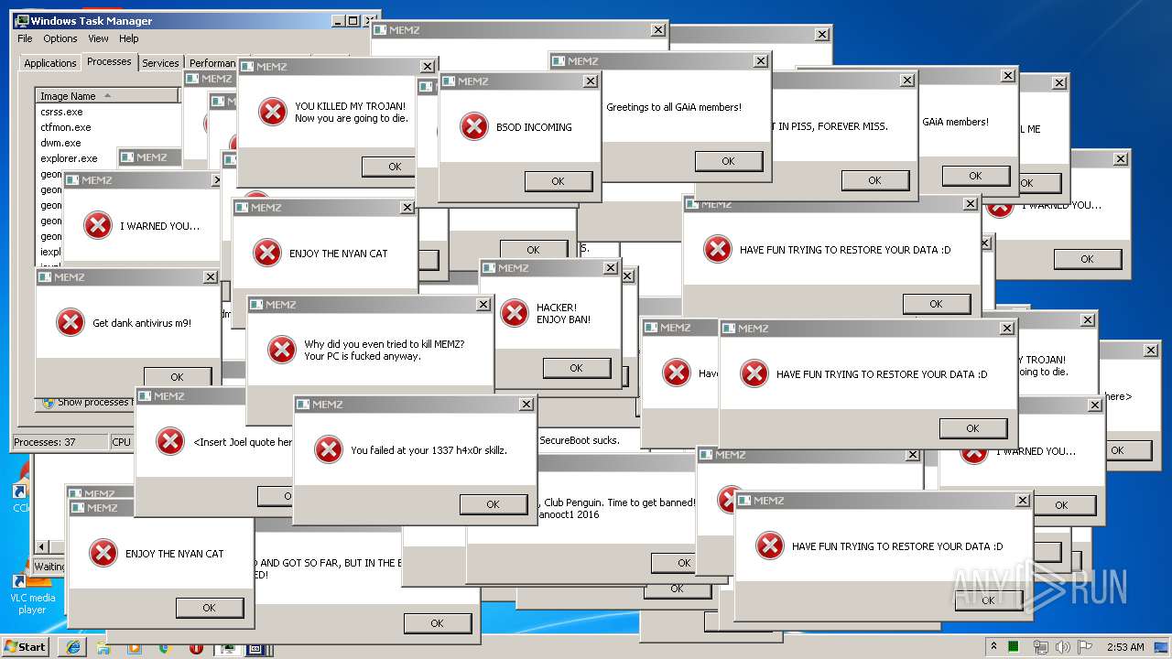Screen dimensions: 1172x659
Task: Click OK on BSOD INCOMING dialog
Action: click(558, 181)
